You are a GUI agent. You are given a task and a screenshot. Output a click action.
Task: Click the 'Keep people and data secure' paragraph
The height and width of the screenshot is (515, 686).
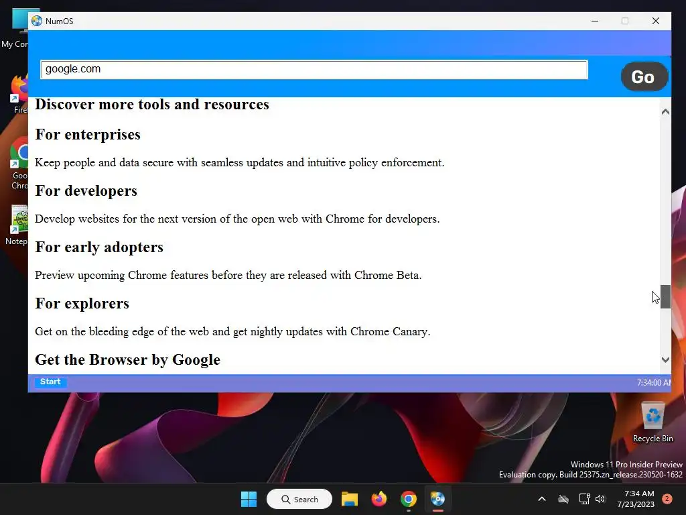(x=239, y=162)
